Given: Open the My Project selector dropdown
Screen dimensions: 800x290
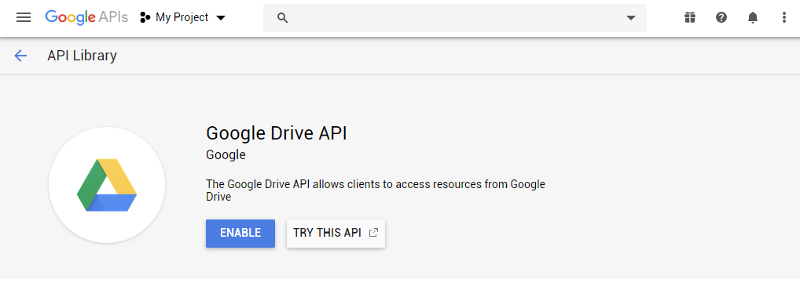Looking at the screenshot, I should 182,18.
